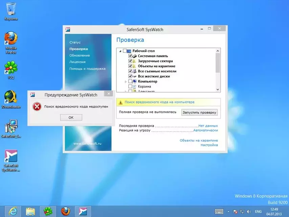Open Помощь и поддержка section
The image size is (289, 217).
pyautogui.click(x=87, y=68)
